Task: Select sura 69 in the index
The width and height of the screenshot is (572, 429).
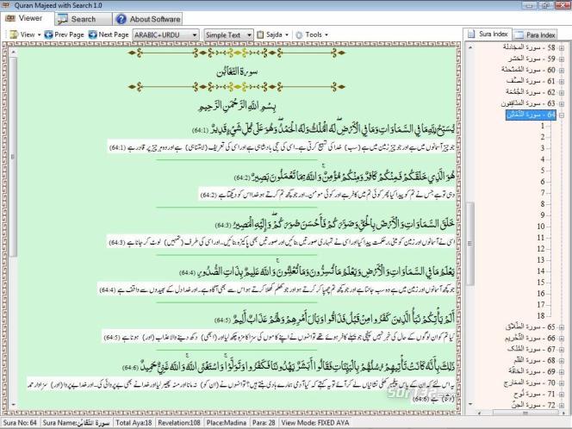Action: click(x=532, y=371)
